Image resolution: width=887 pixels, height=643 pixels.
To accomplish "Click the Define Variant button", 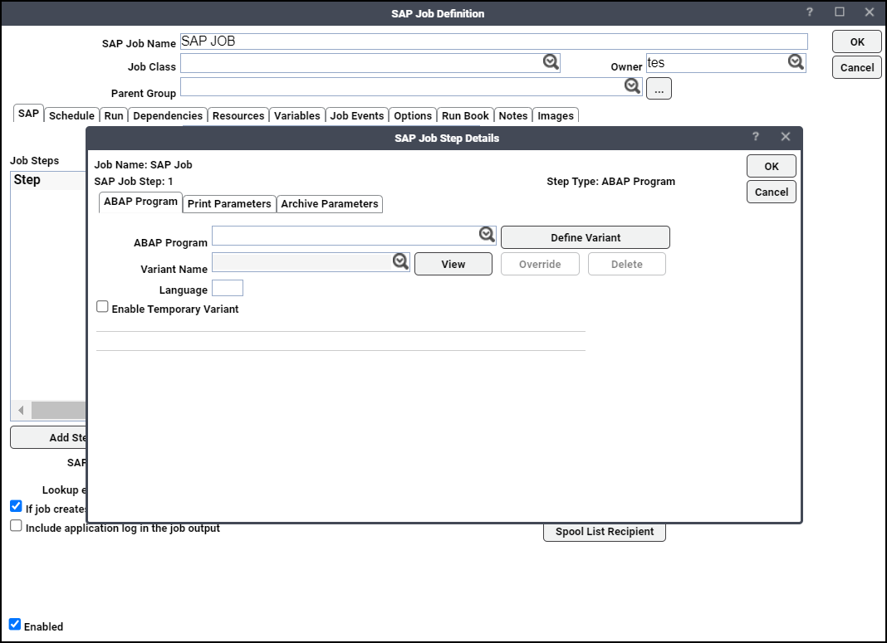I will tap(586, 237).
